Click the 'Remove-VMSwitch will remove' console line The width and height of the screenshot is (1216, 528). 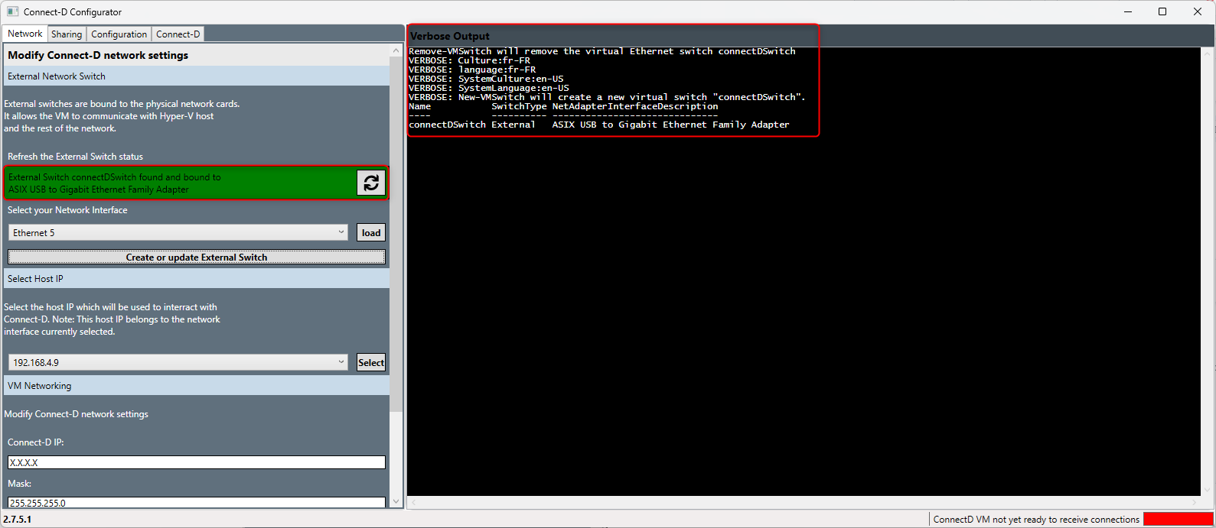pyautogui.click(x=602, y=51)
